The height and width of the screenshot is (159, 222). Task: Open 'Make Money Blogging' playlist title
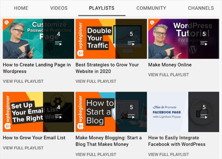pos(108,141)
